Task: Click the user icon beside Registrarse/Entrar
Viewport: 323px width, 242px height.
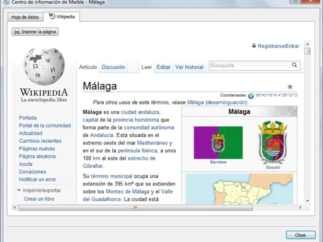Action: coord(254,45)
